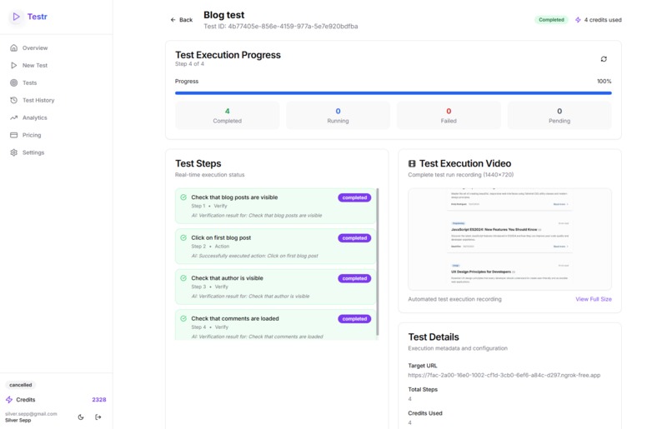Click check icon for comments loaded step

[183, 318]
